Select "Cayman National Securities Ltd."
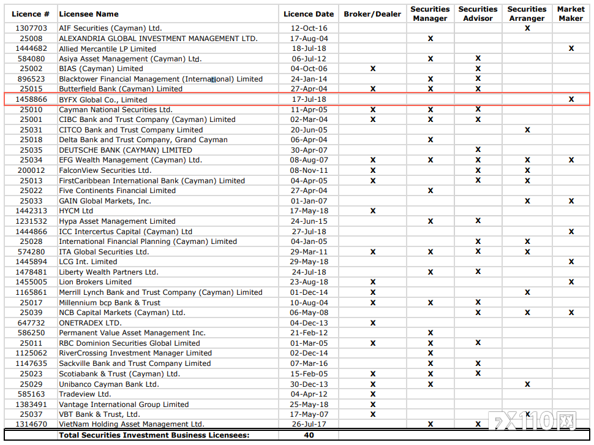This screenshot has height=445, width=594. pyautogui.click(x=116, y=110)
